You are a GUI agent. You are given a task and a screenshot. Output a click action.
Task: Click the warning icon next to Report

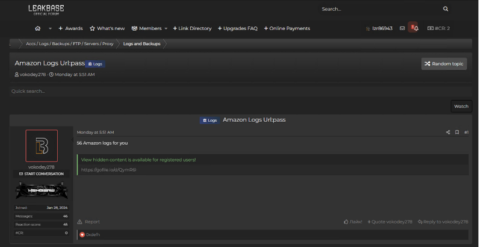[80, 222]
